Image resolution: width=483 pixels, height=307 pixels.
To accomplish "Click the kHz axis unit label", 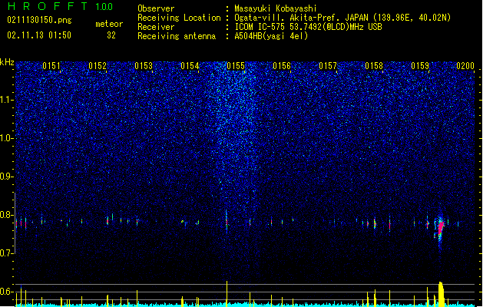I will [x=7, y=62].
